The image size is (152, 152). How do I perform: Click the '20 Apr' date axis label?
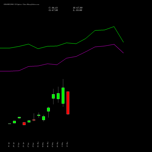(x=14, y=145)
